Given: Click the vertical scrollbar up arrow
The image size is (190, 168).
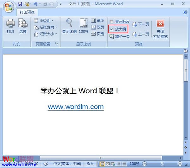Looking at the screenshot, I should pos(186,57).
